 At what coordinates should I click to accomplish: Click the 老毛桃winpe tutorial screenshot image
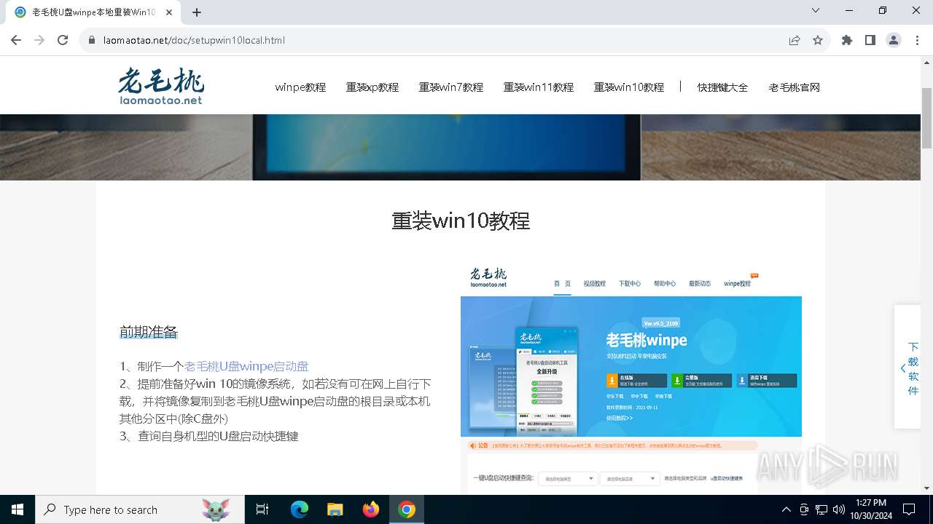(x=631, y=378)
